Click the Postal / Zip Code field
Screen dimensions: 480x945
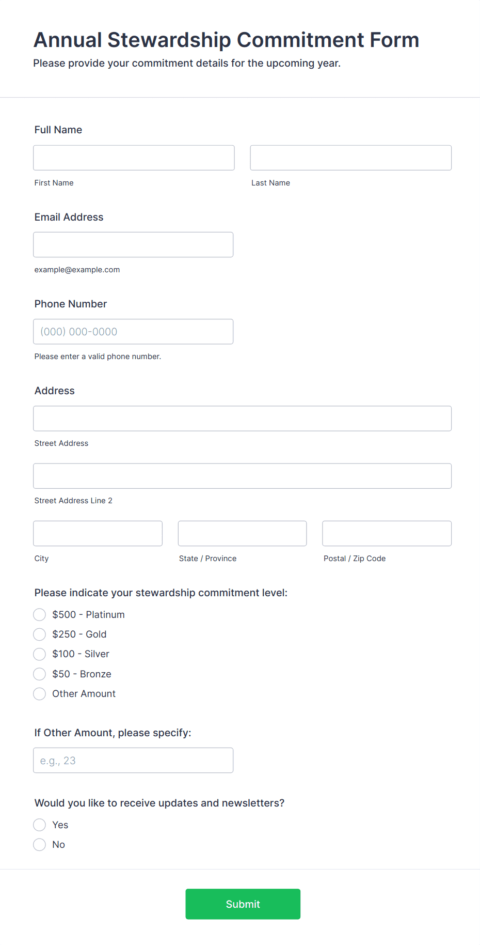(x=386, y=533)
